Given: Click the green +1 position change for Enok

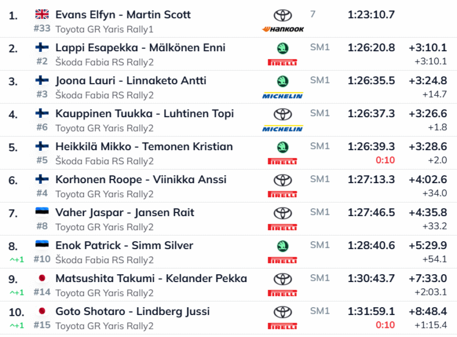Looking at the screenshot, I should coord(16,259).
